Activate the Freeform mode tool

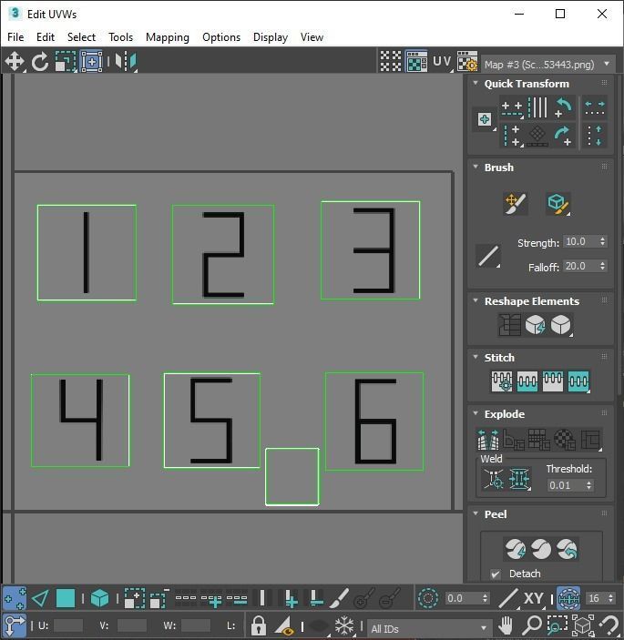pos(92,62)
